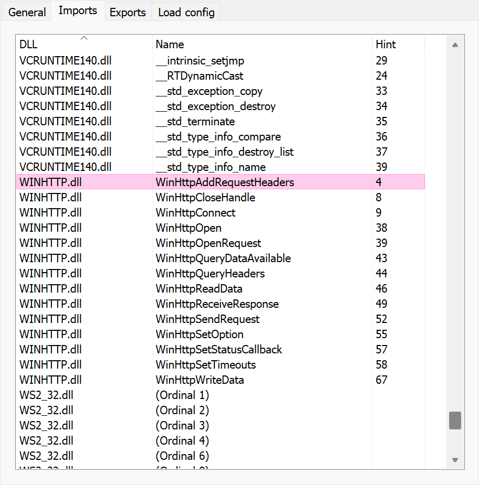Open the Load config tab
479x485 pixels.
[x=186, y=12]
